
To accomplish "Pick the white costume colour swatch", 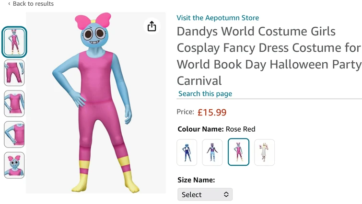I will point(265,152).
